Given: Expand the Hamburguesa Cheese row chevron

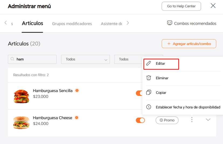Looking at the screenshot, I should tap(208, 120).
